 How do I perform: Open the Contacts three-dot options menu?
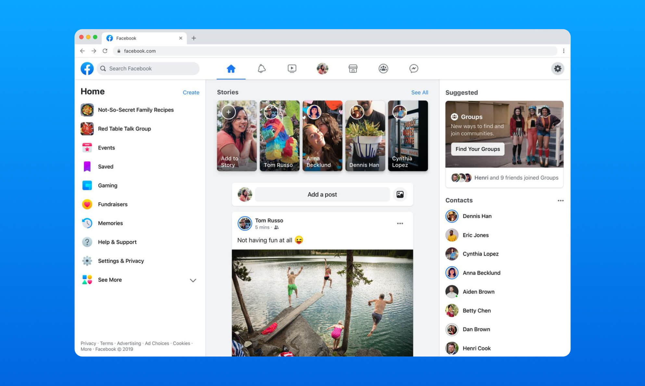click(x=560, y=200)
